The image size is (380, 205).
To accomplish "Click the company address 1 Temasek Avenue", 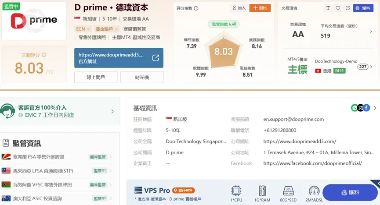I will [319, 152].
